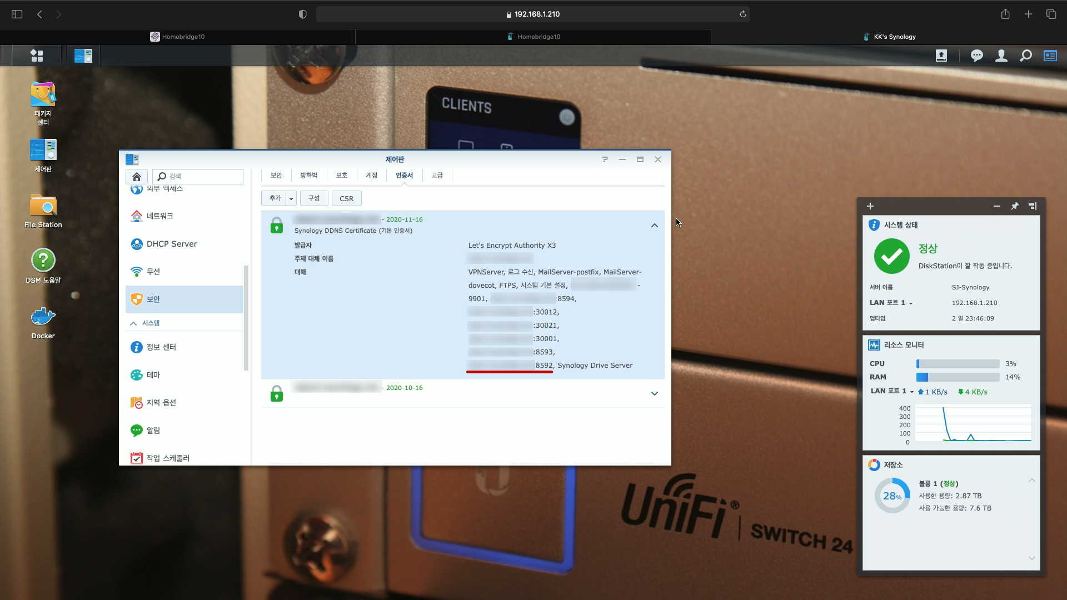
Task: Expand the second certificate dated 2020-10-16
Action: (654, 393)
